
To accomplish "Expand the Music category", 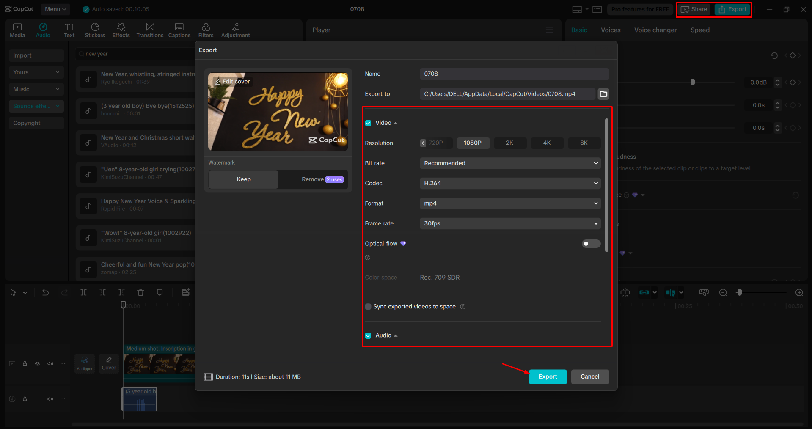I will (36, 89).
